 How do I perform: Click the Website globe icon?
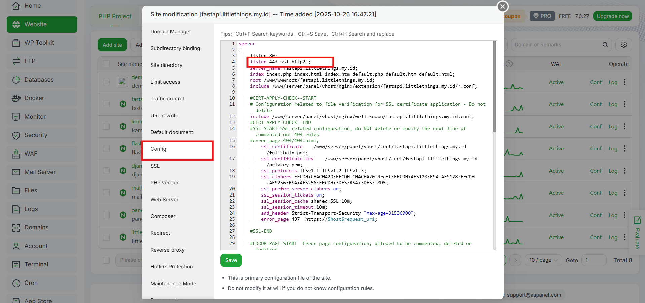click(x=16, y=24)
